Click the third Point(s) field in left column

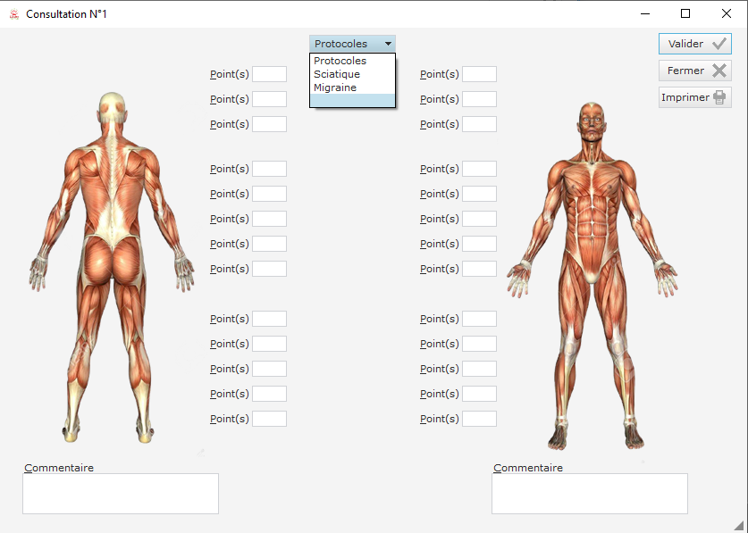click(x=269, y=124)
